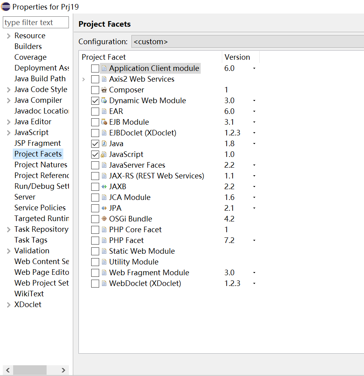
Task: Select Builders in the sidebar
Action: click(28, 46)
